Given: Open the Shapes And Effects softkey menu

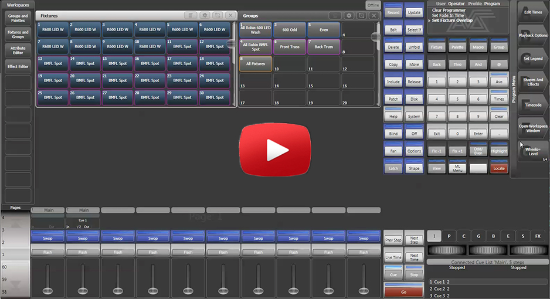Looking at the screenshot, I should click(x=532, y=81).
